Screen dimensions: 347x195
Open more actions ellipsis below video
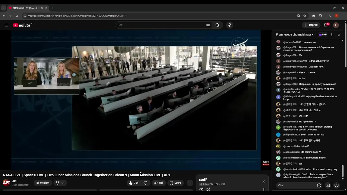[x=190, y=183]
